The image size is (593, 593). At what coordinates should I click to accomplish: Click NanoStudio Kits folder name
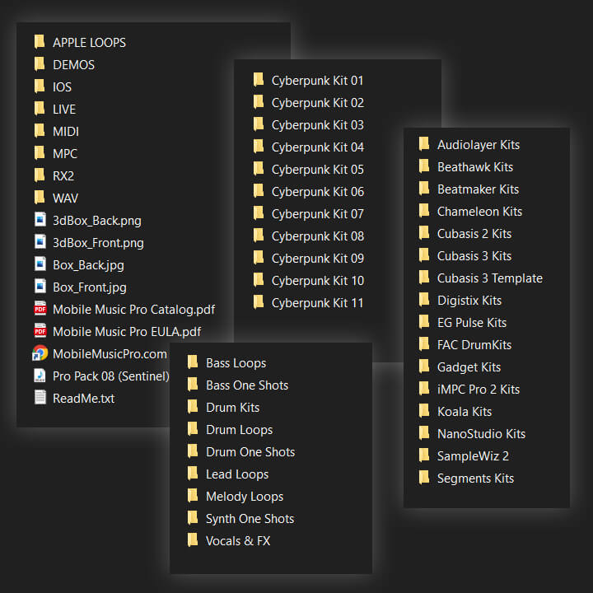point(482,434)
